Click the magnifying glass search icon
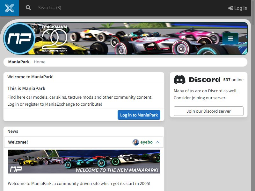This screenshot has width=255, height=191. [28, 8]
